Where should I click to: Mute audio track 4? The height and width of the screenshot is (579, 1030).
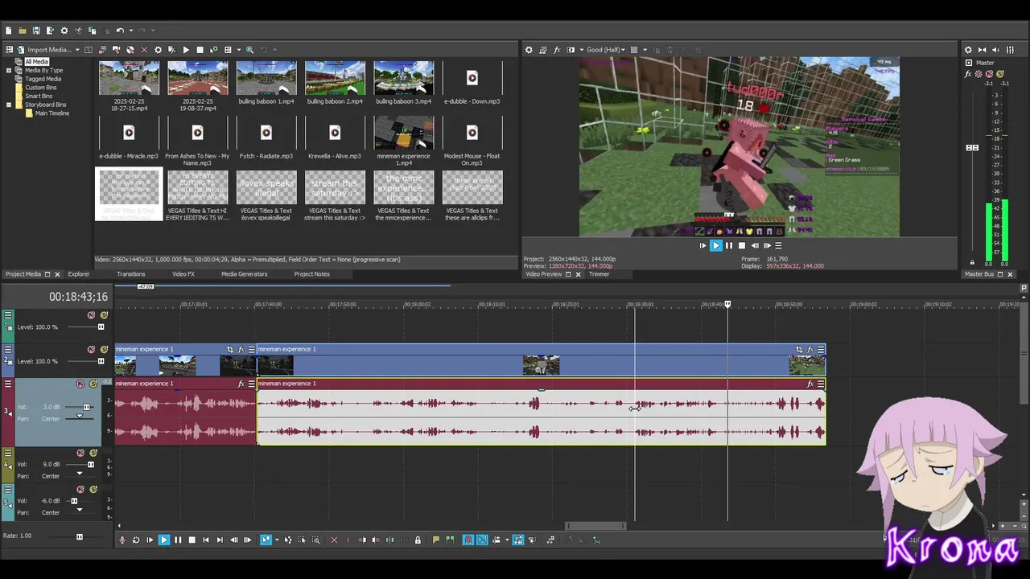tap(80, 453)
